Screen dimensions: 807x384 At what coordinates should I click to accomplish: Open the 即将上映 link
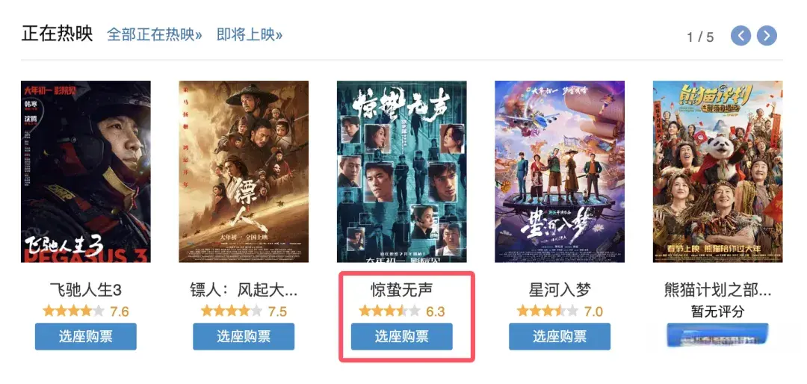[250, 34]
